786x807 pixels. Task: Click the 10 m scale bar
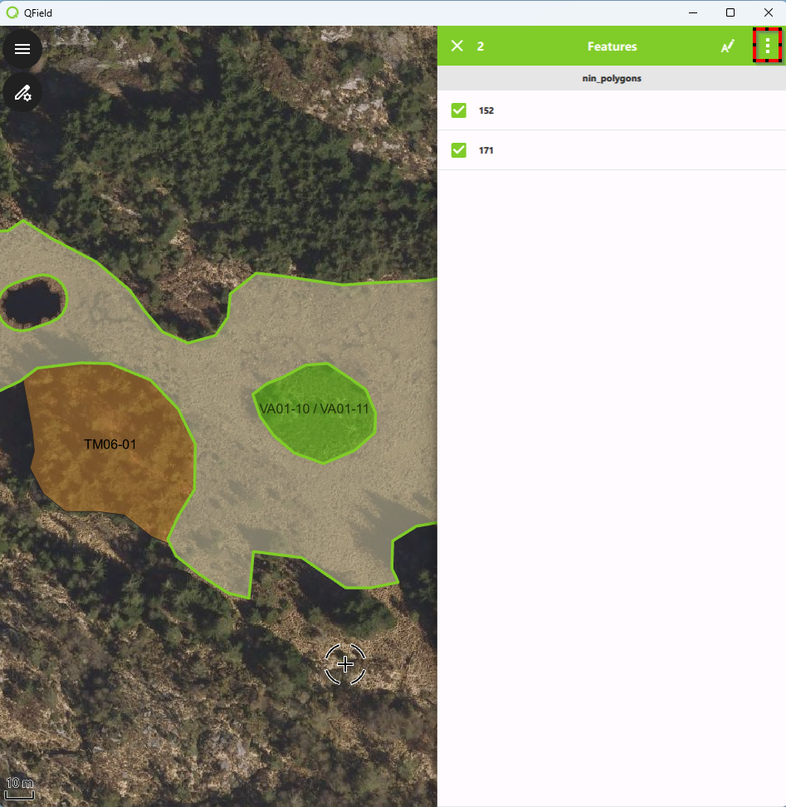pos(20,787)
